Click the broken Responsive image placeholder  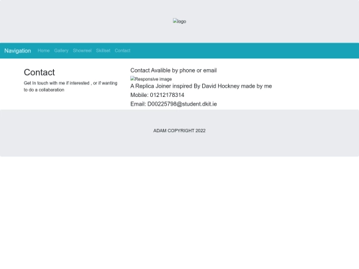point(151,79)
